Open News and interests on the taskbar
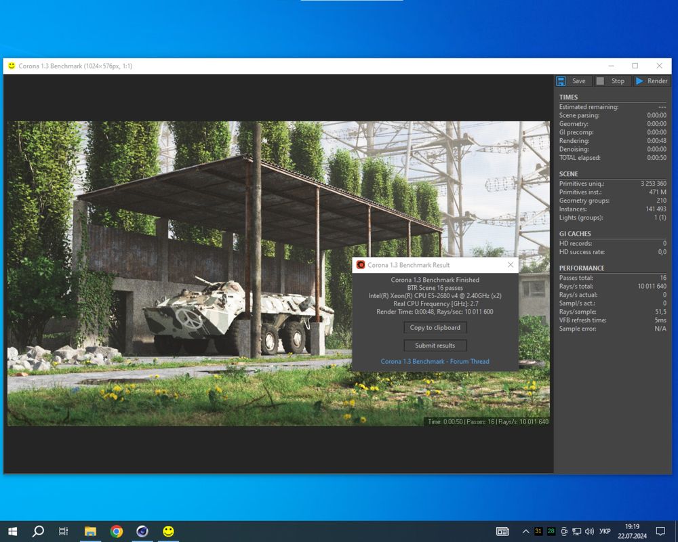Image resolution: width=678 pixels, height=542 pixels. pyautogui.click(x=502, y=531)
